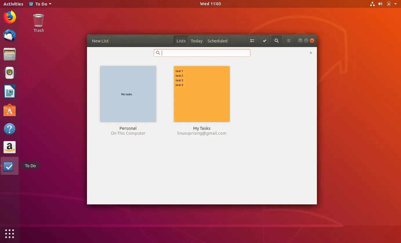
Task: Open the orange My Tasks list thumbnail
Action: (202, 94)
